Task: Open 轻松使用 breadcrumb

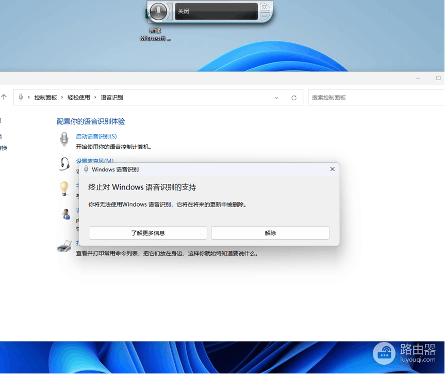Action: tap(78, 98)
